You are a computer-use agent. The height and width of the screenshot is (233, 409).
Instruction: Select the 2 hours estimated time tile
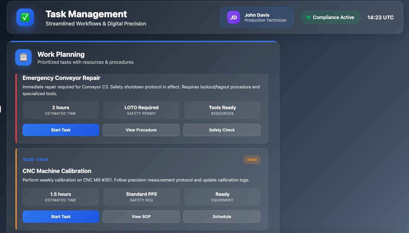tap(61, 110)
